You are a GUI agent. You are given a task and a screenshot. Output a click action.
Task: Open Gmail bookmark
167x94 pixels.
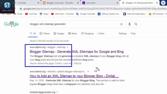[18, 14]
